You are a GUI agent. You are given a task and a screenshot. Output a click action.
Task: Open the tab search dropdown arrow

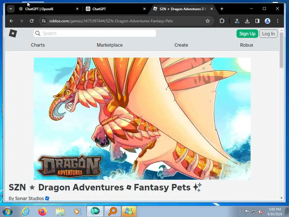point(11,9)
